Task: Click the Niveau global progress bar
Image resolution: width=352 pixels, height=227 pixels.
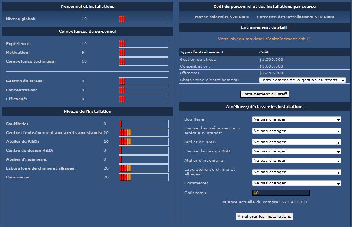Action: 144,19
